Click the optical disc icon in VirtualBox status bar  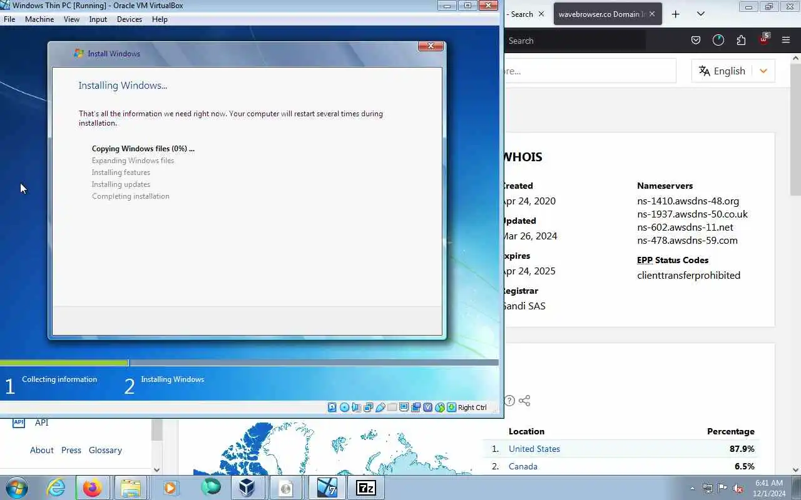tap(345, 407)
